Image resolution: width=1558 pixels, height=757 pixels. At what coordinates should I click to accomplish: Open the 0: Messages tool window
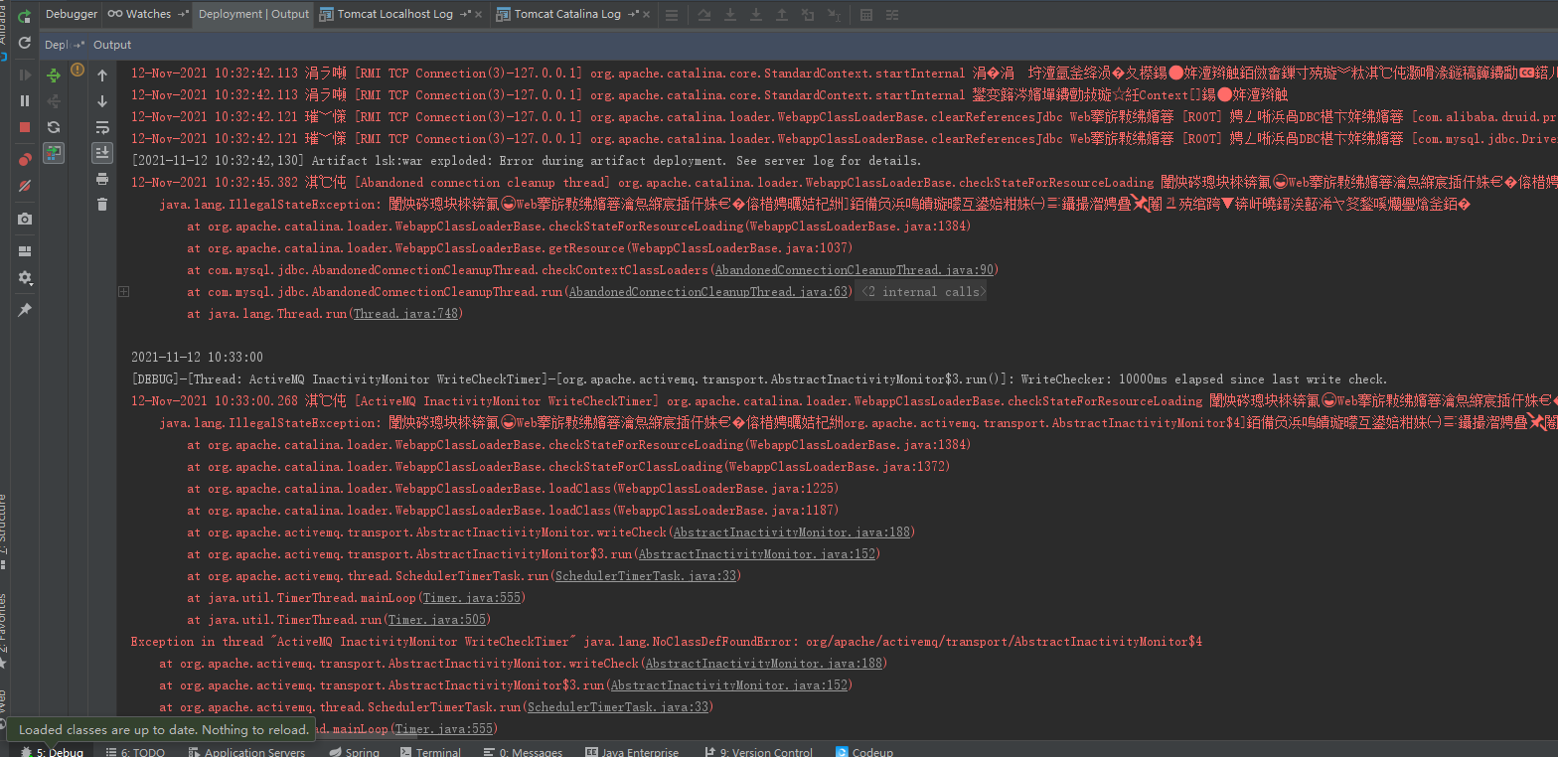click(523, 752)
